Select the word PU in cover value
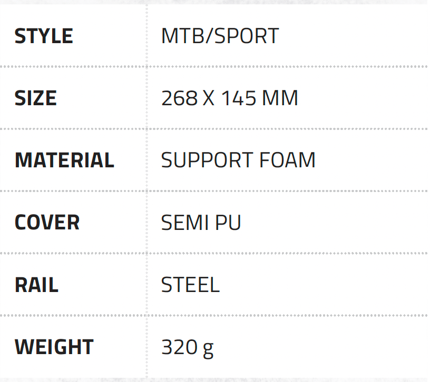Viewport: 430px width, 382px height. tap(228, 223)
